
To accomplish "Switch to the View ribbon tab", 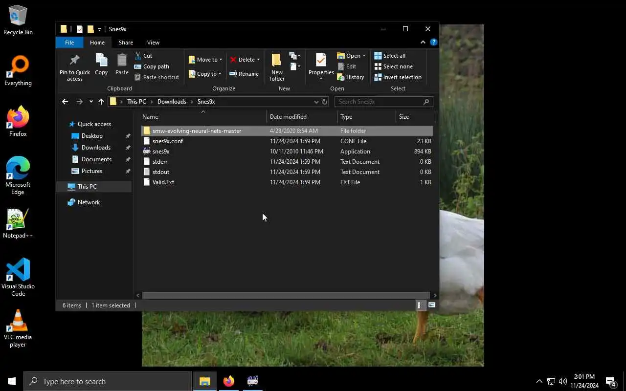I will [x=153, y=43].
